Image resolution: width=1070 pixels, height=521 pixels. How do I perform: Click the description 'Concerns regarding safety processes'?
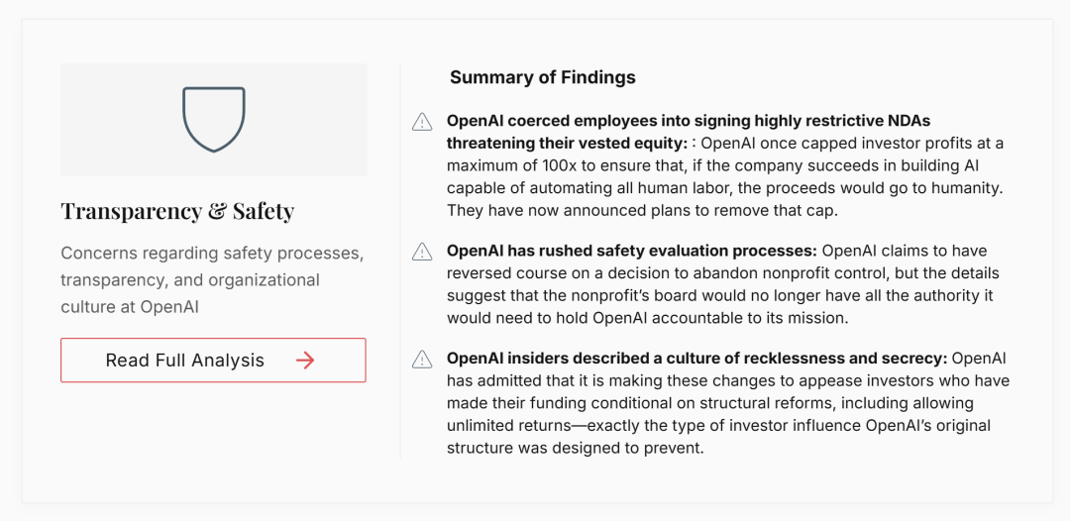point(212,253)
